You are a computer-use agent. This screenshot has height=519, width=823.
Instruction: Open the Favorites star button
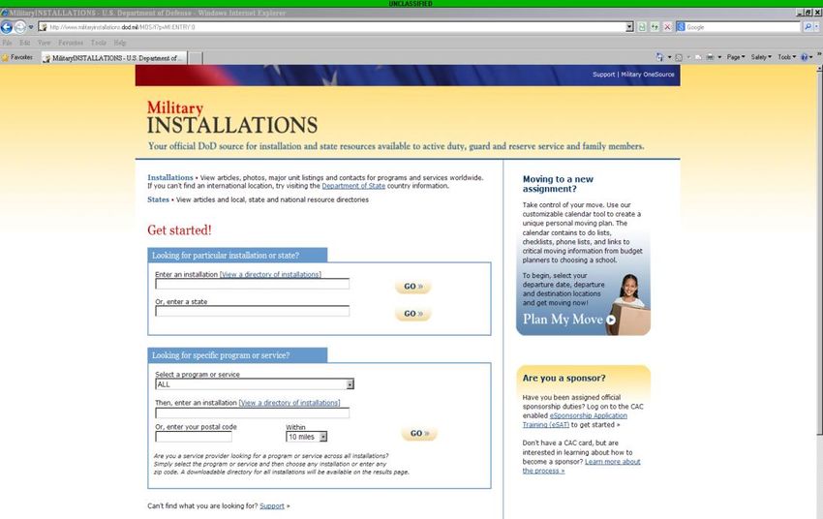[17, 57]
